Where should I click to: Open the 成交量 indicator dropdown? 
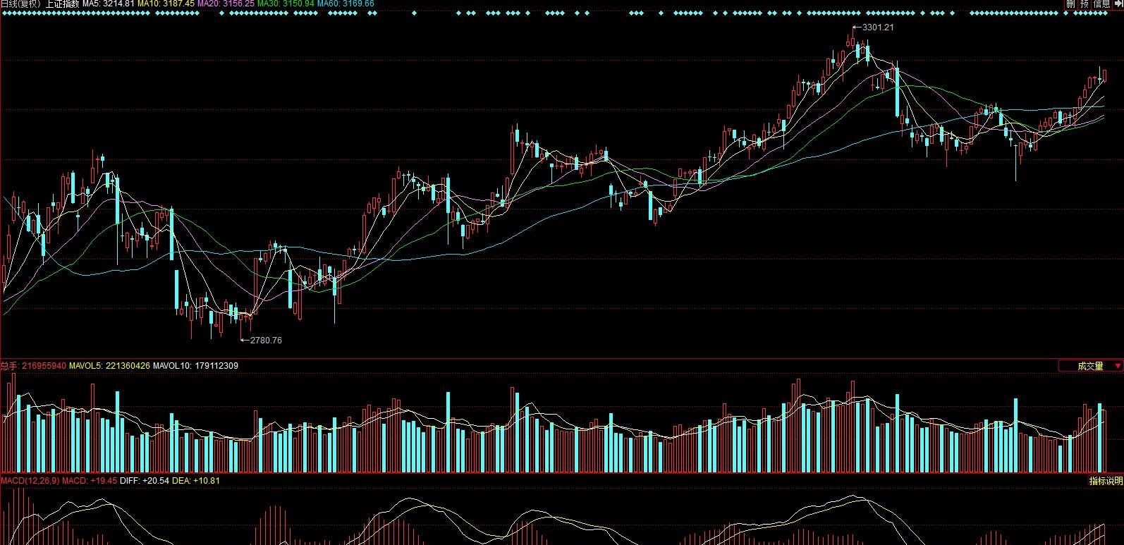tap(1091, 366)
